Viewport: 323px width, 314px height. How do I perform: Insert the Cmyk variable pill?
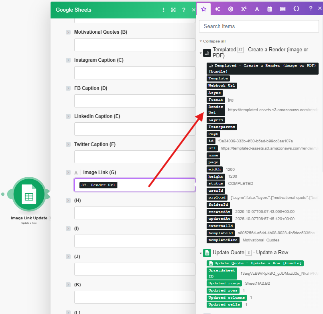(213, 134)
